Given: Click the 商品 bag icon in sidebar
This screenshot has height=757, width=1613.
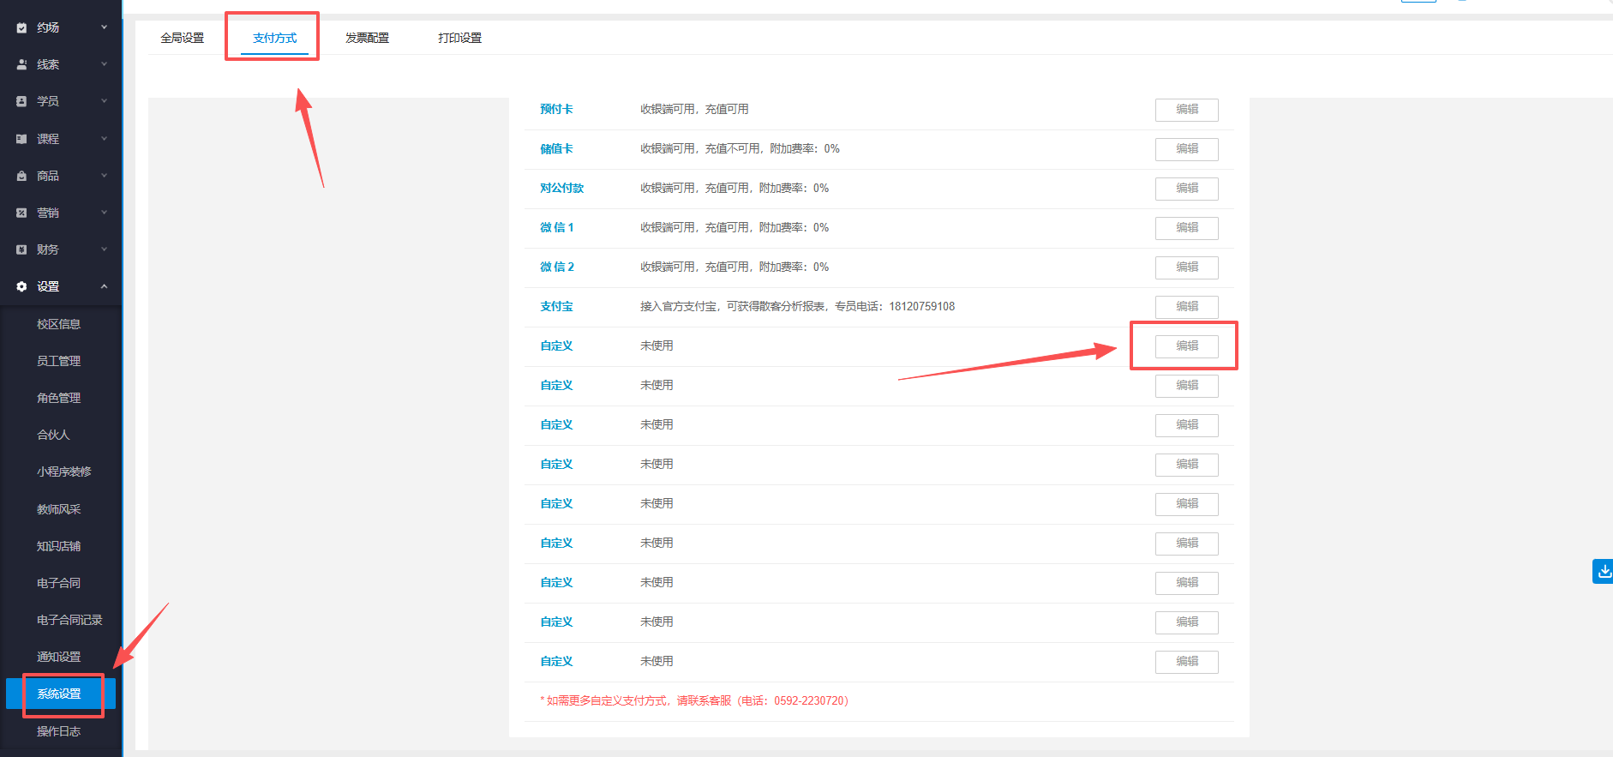Looking at the screenshot, I should pyautogui.click(x=21, y=176).
